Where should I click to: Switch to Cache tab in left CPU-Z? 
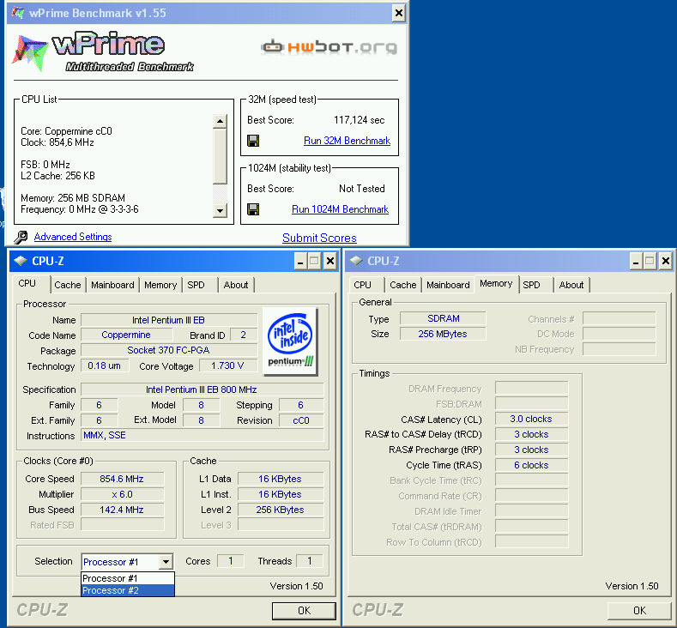[x=68, y=285]
